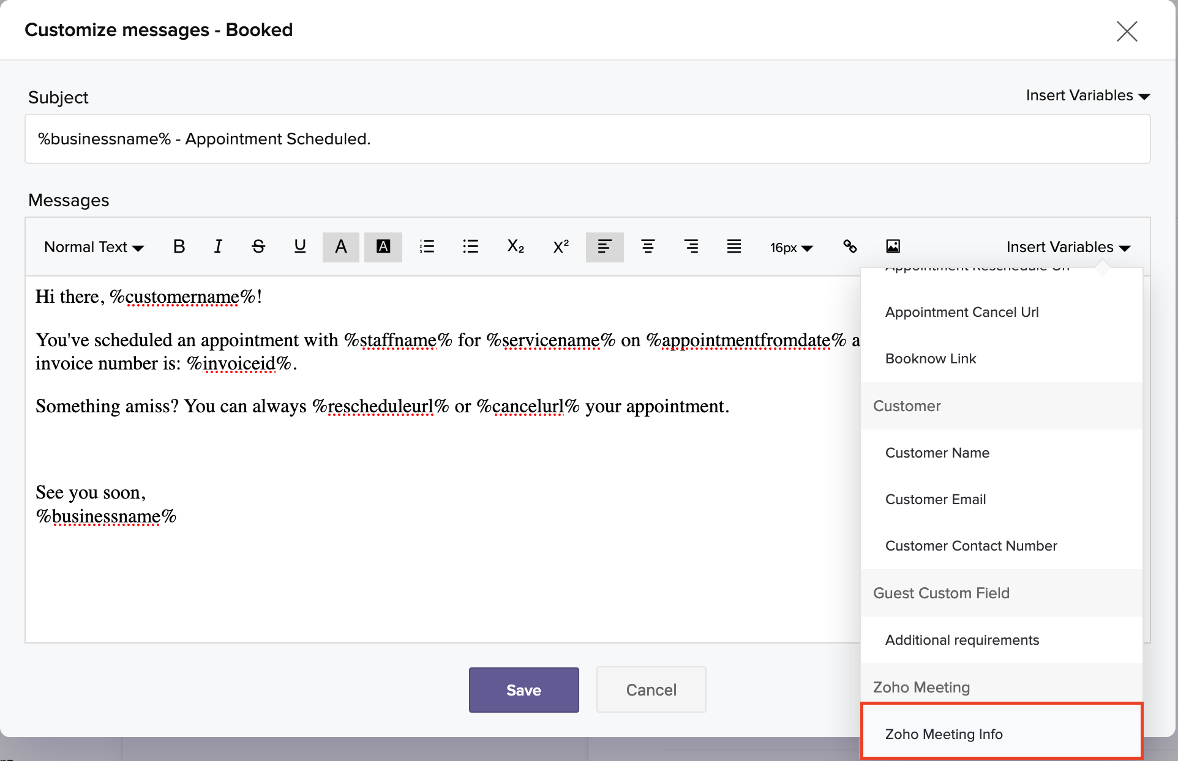This screenshot has height=761, width=1178.
Task: Insert a bulleted list
Action: (470, 247)
